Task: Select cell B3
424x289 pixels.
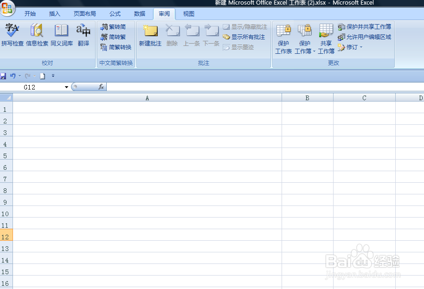Action: [x=308, y=130]
